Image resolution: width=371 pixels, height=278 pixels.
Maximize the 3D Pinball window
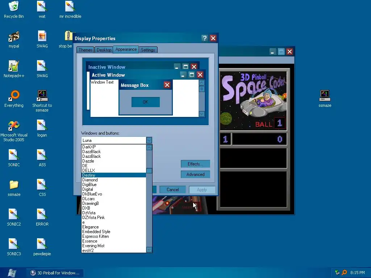(x=281, y=51)
